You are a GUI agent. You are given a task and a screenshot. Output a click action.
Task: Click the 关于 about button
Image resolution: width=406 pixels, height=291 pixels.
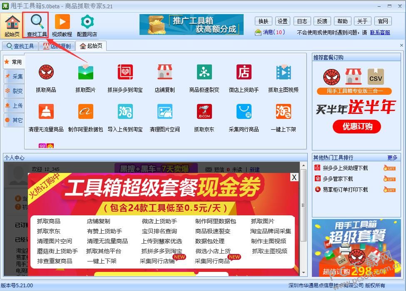pos(362,21)
